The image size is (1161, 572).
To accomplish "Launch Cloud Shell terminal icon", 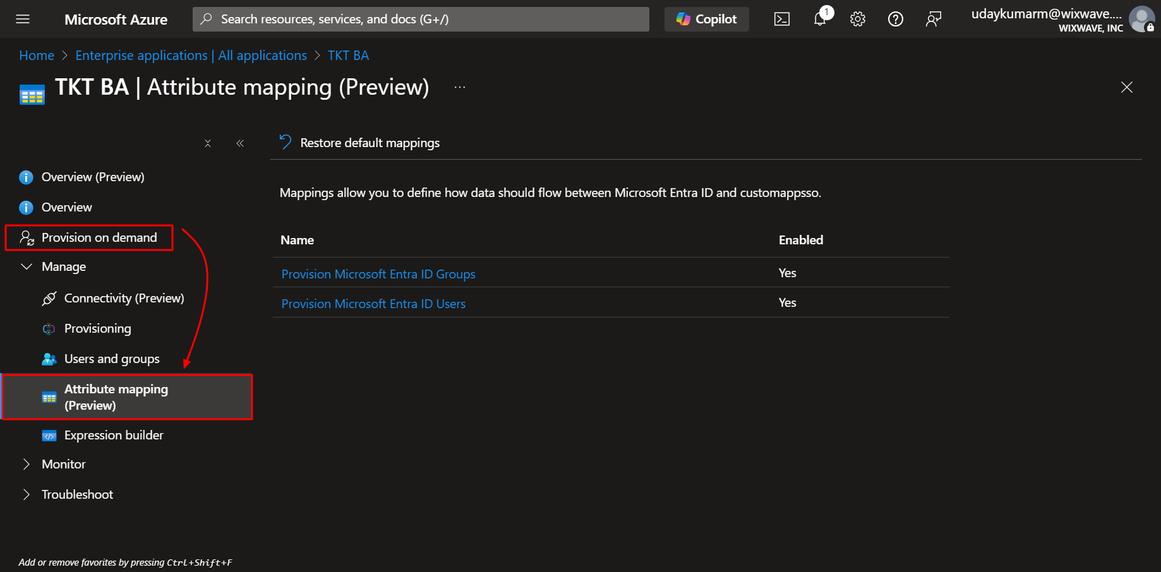I will pyautogui.click(x=782, y=19).
